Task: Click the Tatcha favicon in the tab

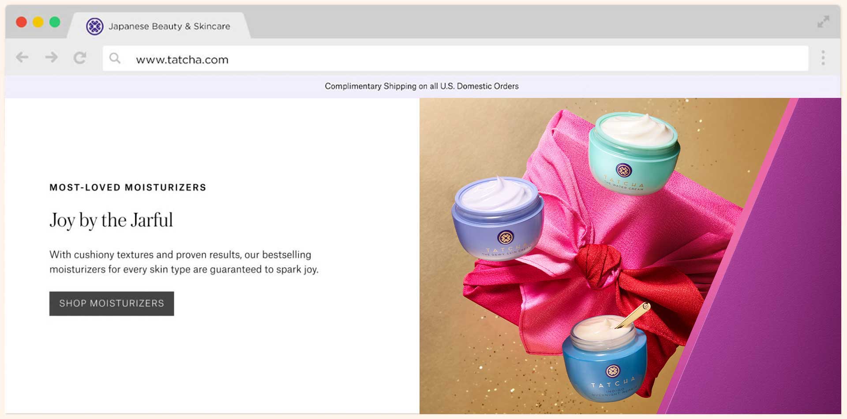Action: click(94, 26)
